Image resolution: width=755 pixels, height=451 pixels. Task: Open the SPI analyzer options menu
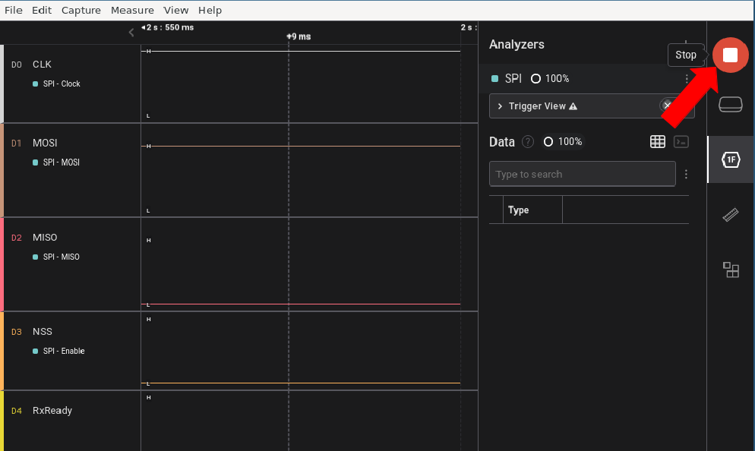(x=687, y=79)
